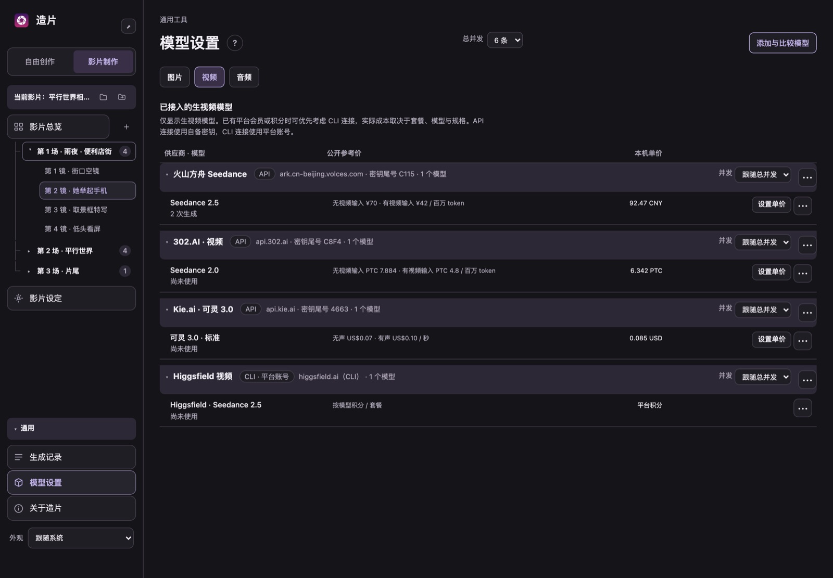Open 影片设定 in the sidebar
The height and width of the screenshot is (578, 833).
71,299
